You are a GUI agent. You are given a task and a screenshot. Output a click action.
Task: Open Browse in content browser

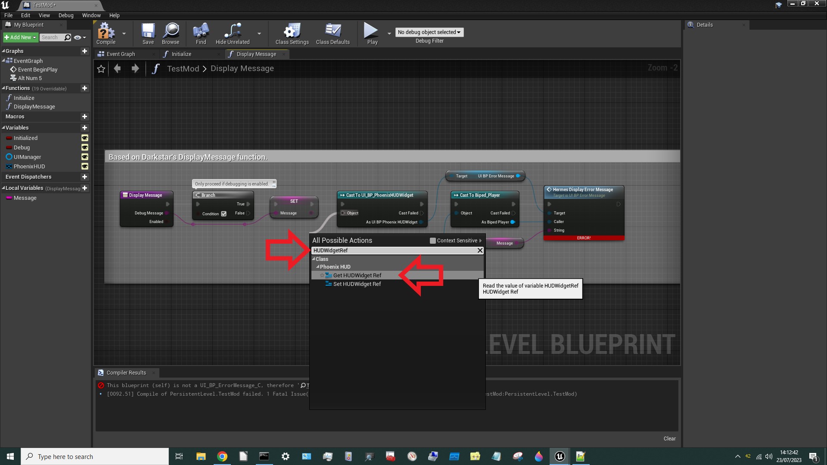pyautogui.click(x=171, y=34)
